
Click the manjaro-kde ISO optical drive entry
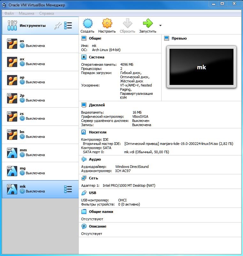178,144
